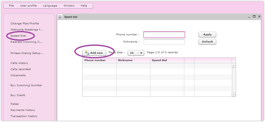Sort by Nickname column header
Viewport: 265px width, 122px height.
[x=133, y=60]
